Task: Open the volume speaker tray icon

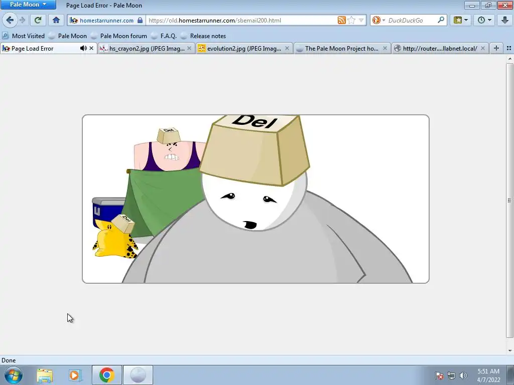Action: [463, 375]
